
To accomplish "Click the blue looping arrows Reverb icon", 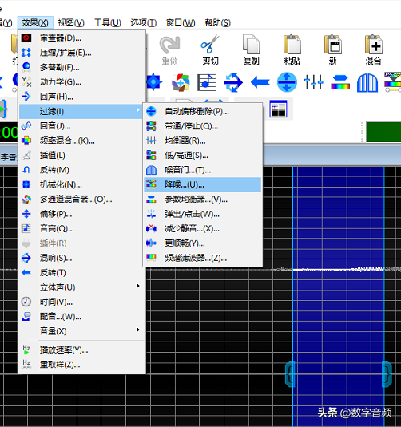I will [x=233, y=82].
